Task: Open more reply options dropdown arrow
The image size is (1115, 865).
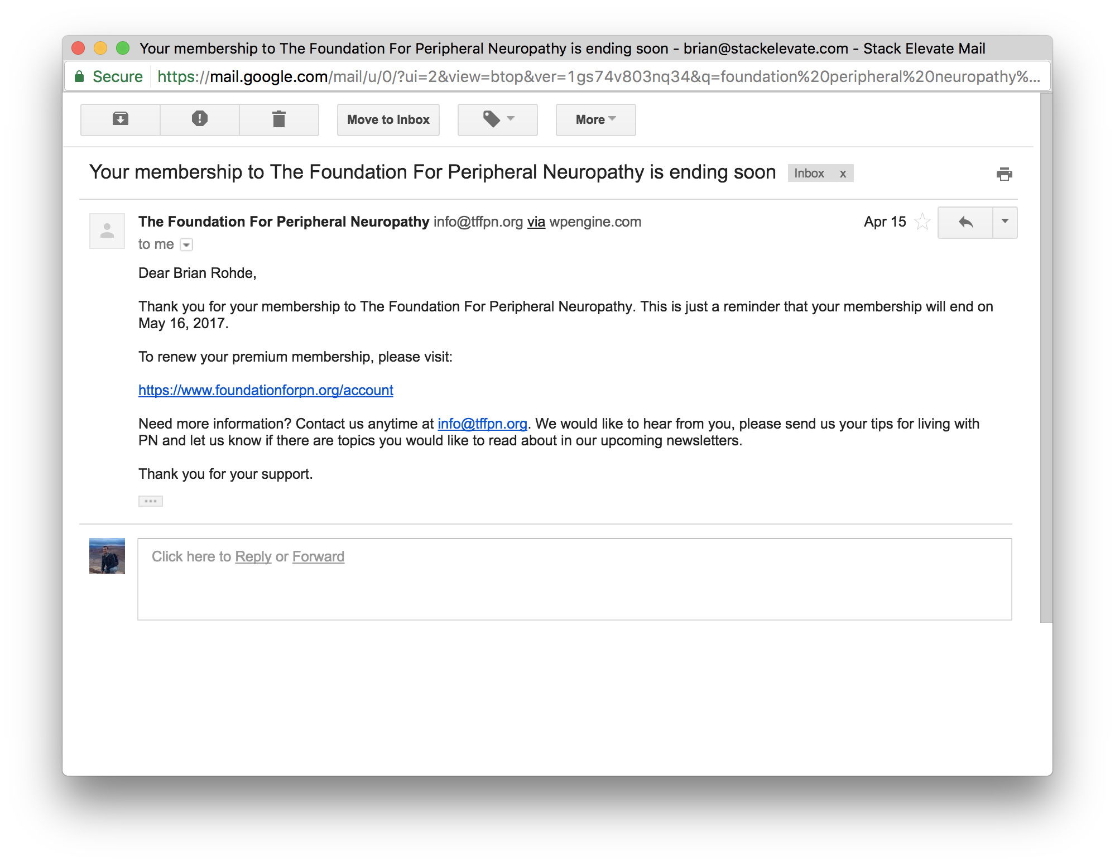Action: [x=1005, y=222]
